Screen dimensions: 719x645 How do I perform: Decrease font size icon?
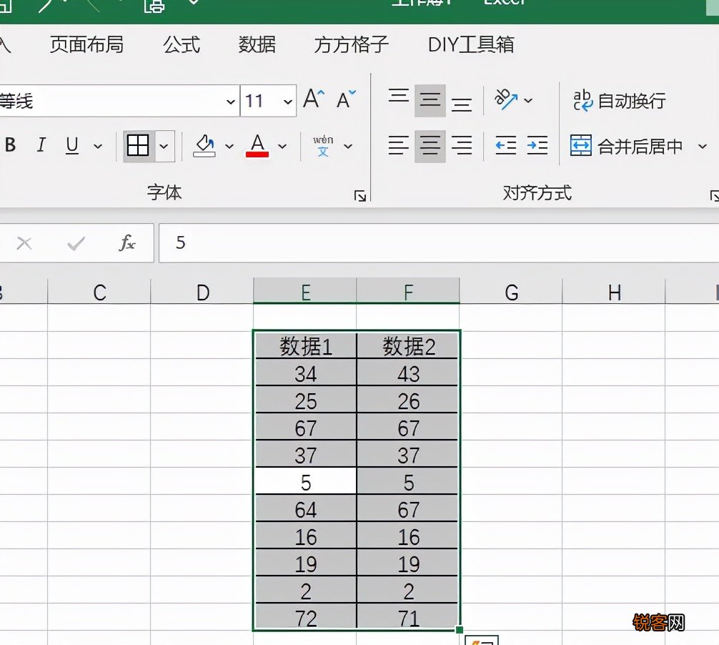point(346,99)
